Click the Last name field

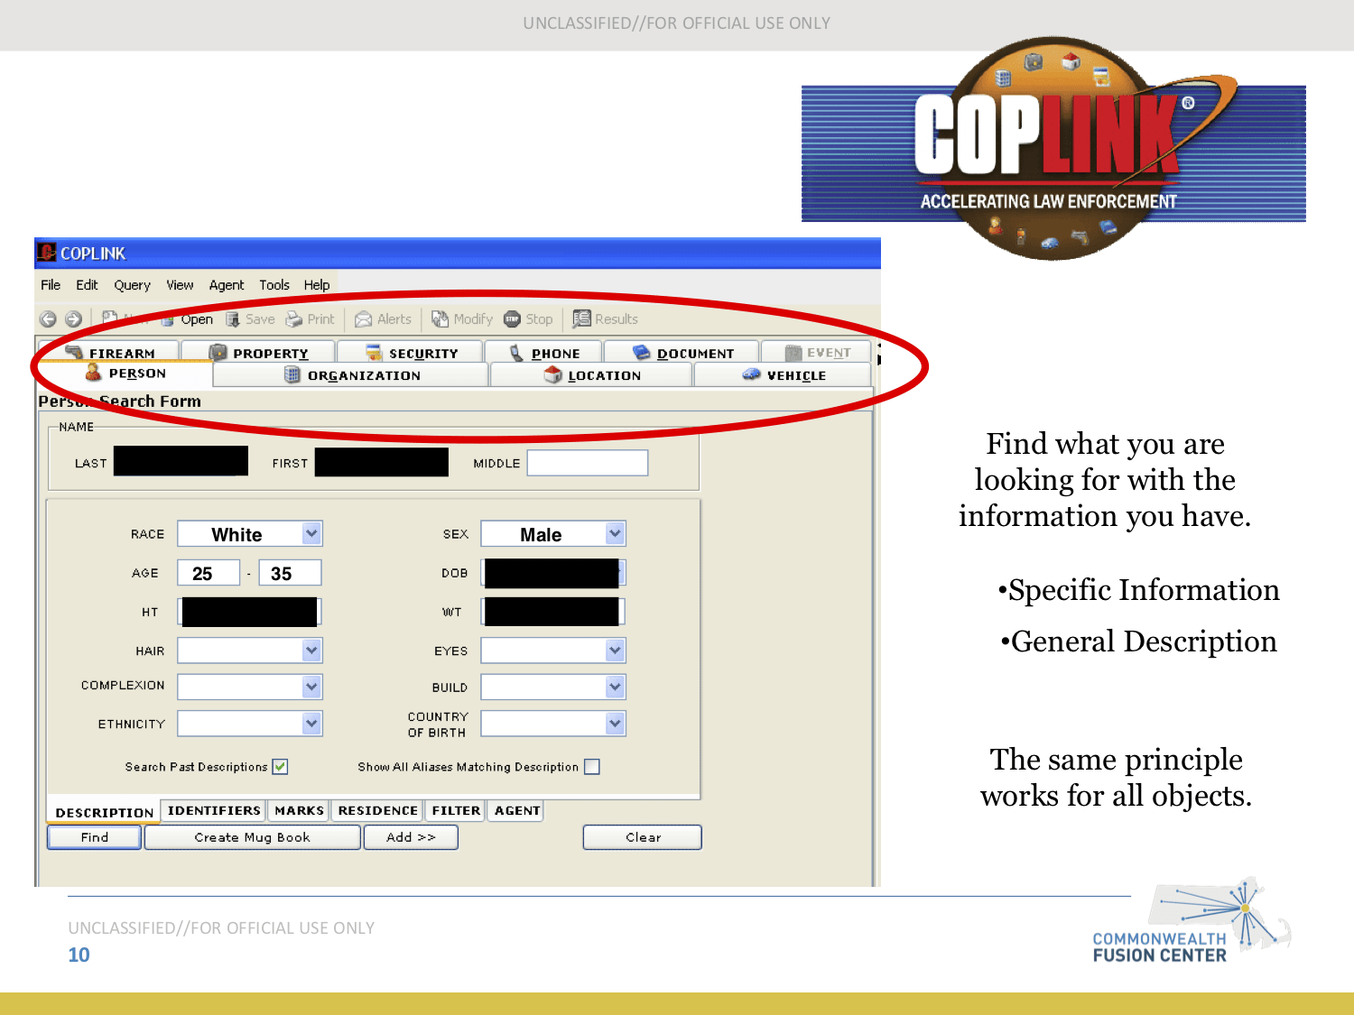(181, 461)
